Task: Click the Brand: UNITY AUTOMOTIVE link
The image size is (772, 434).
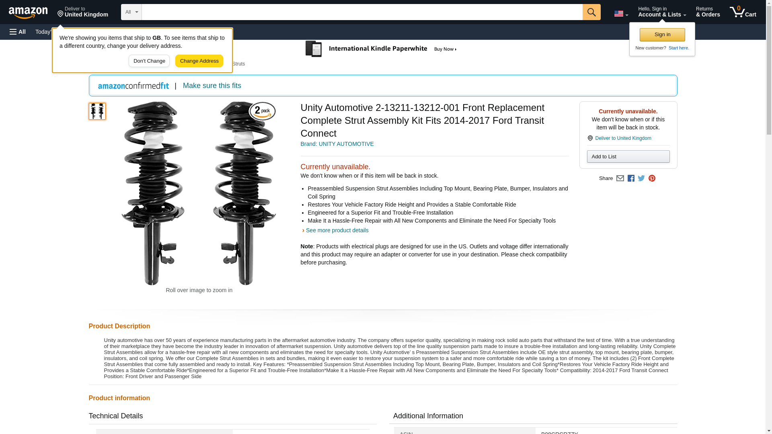Action: tap(337, 144)
